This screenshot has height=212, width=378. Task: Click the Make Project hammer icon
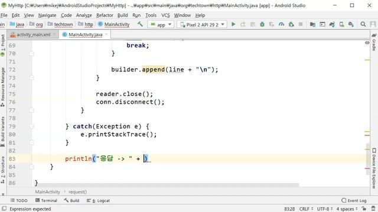point(140,24)
